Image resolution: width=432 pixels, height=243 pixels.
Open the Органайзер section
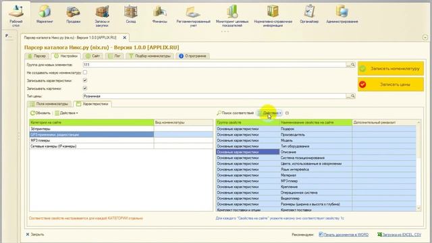309,14
